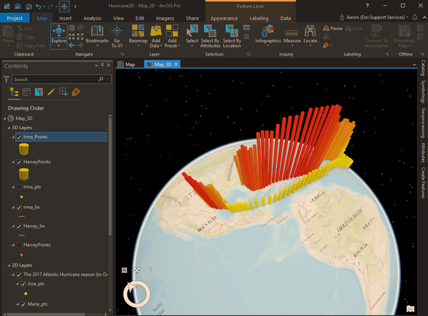Switch to the Analysis ribbon tab
Screen dimensions: 428x316
click(x=92, y=18)
